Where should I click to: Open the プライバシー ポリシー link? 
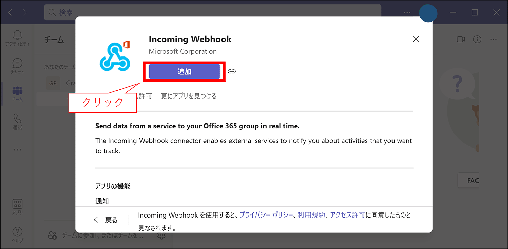(266, 215)
